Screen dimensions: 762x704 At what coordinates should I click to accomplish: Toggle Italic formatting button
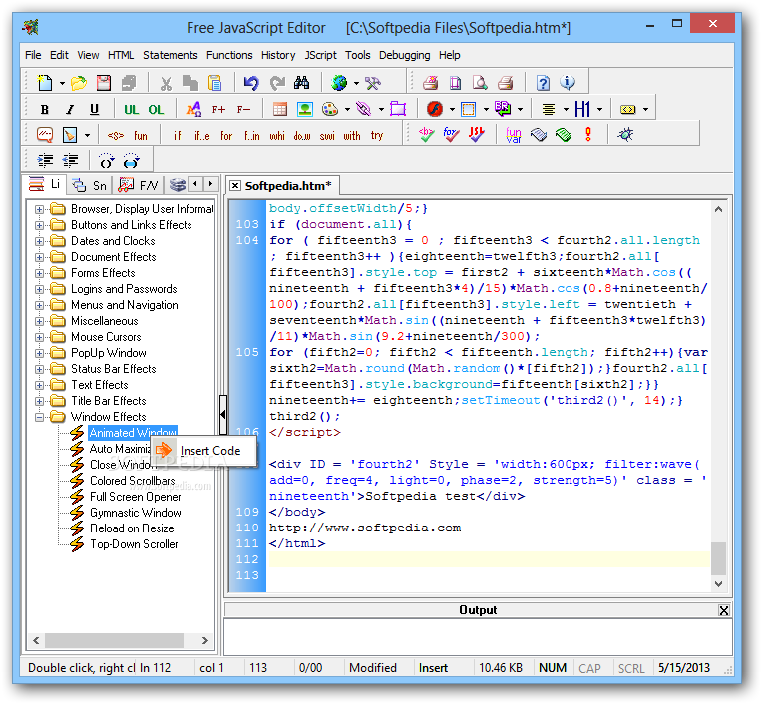pyautogui.click(x=70, y=110)
